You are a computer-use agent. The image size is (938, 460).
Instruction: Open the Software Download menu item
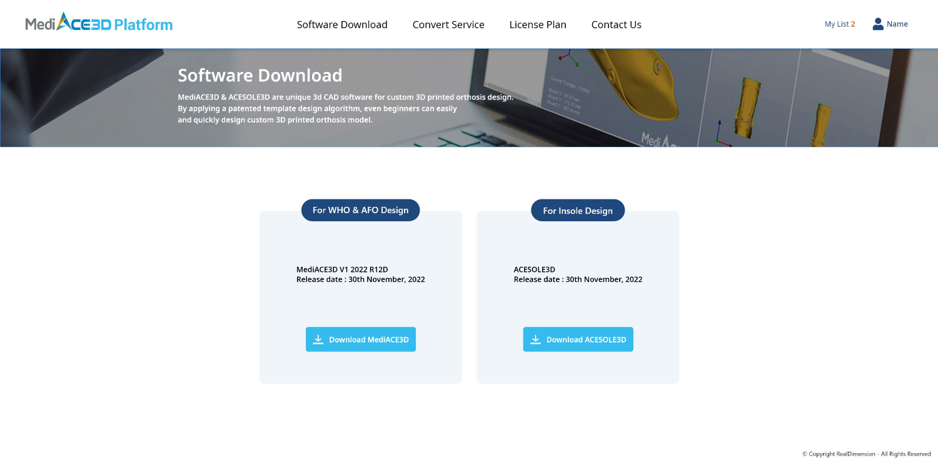click(342, 24)
